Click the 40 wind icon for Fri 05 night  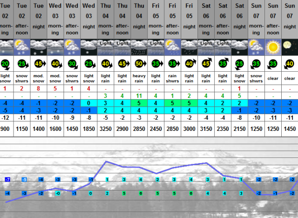click(x=190, y=63)
